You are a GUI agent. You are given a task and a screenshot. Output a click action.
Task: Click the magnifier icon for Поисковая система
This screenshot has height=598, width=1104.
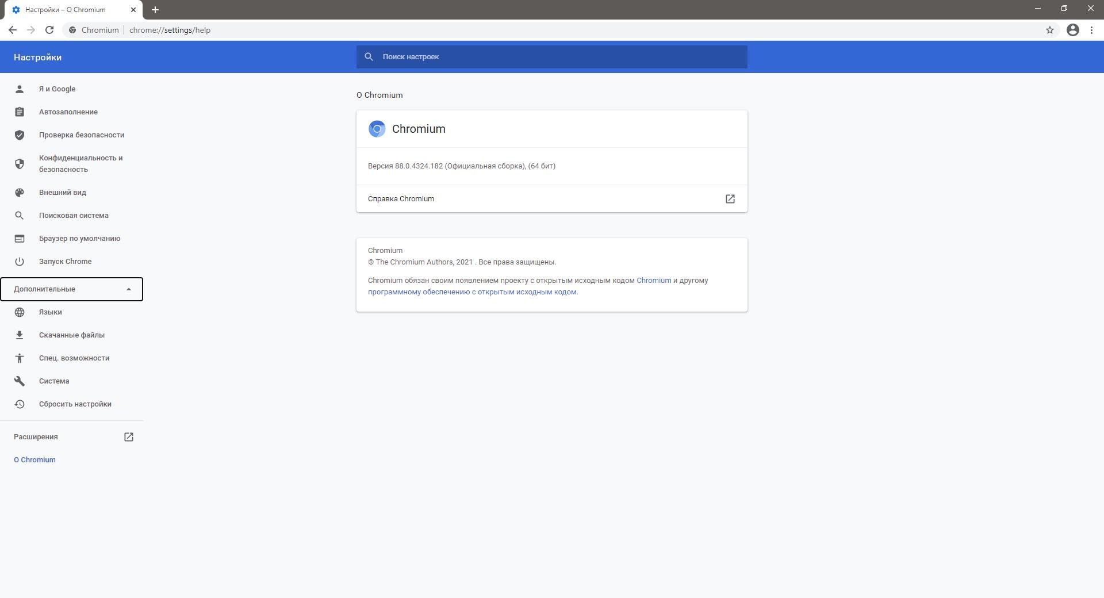point(20,215)
